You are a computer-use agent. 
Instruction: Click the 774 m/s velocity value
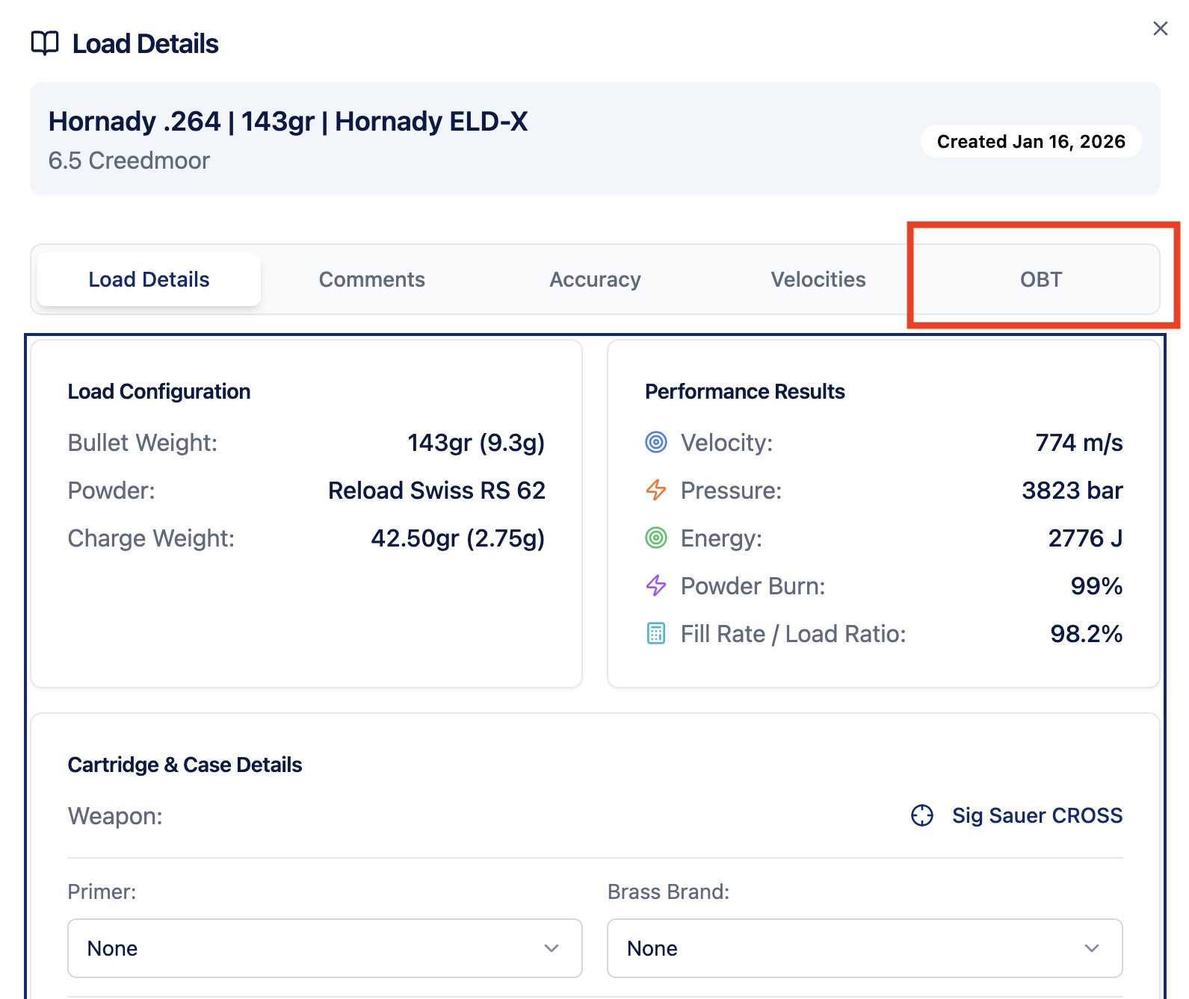[x=1078, y=443]
